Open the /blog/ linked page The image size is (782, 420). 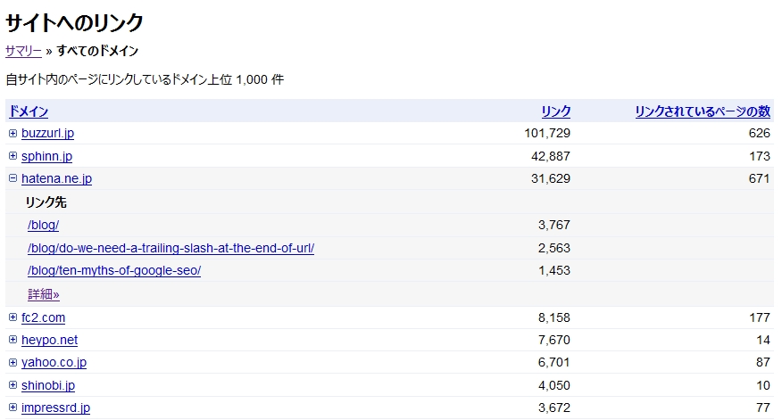(44, 226)
